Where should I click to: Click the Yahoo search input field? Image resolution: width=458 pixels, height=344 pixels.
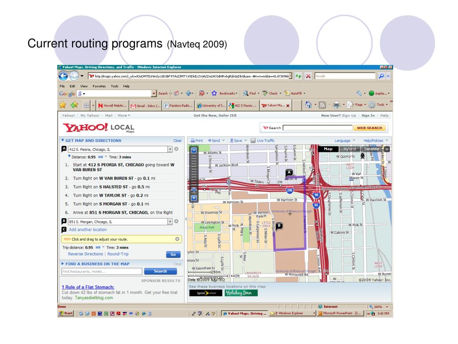pyautogui.click(x=318, y=128)
